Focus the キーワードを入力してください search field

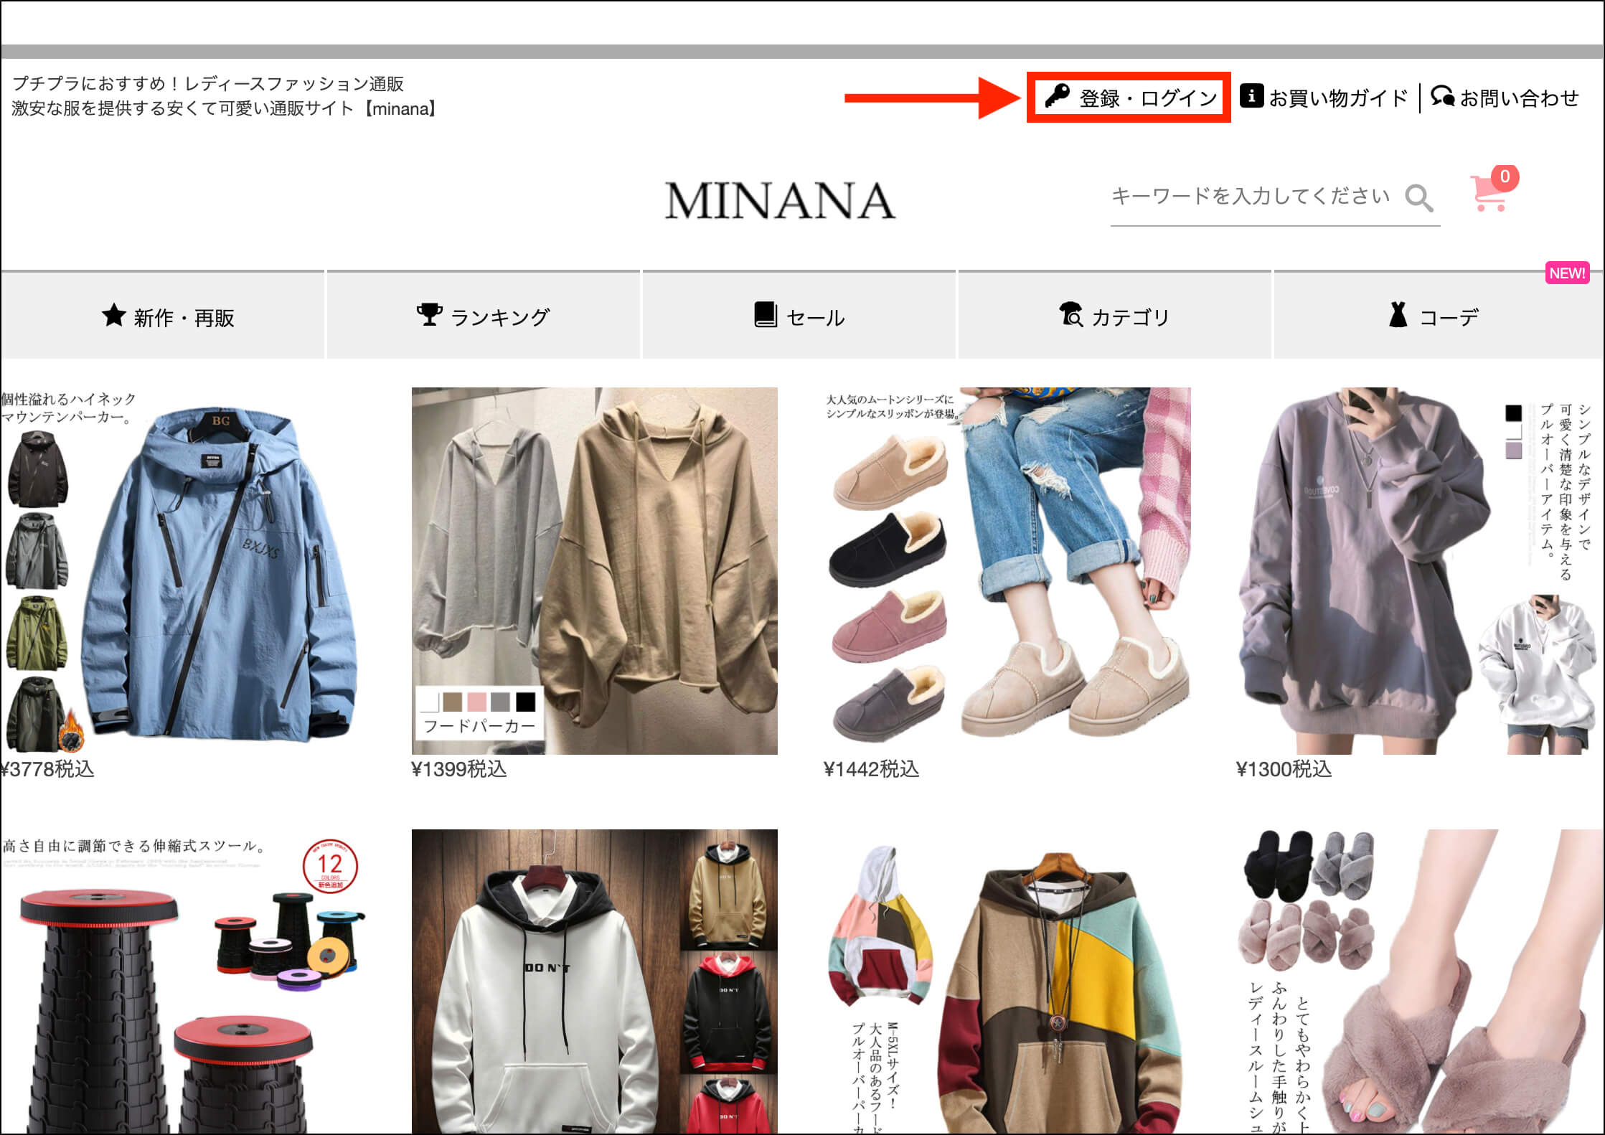(1251, 197)
